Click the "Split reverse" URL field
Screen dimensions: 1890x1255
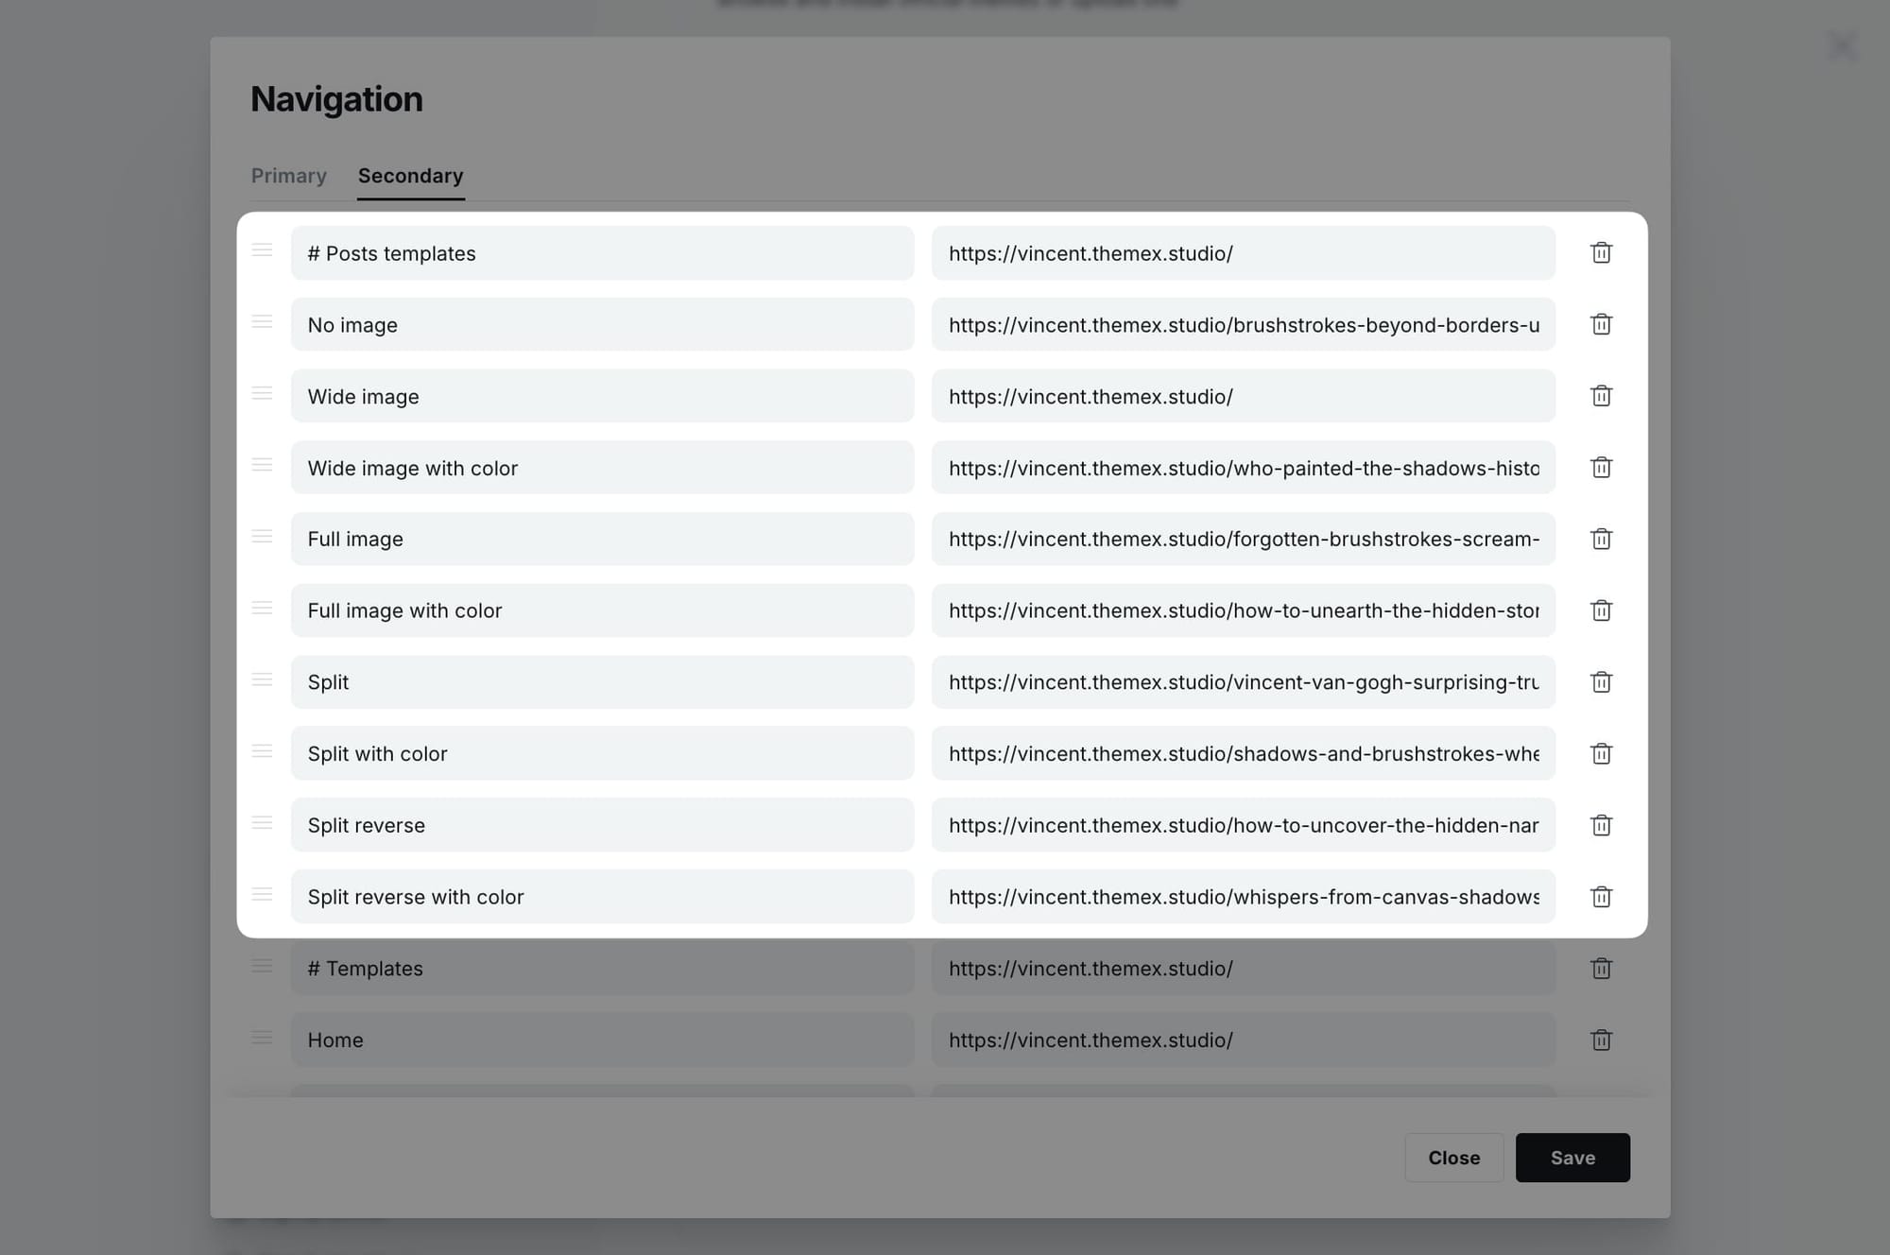1244,825
